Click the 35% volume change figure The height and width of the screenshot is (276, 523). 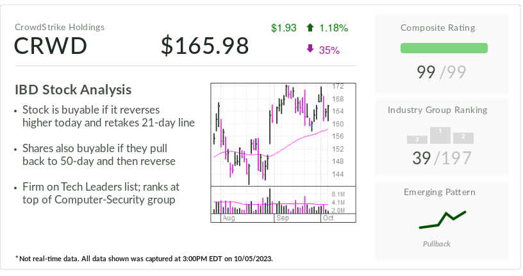click(329, 49)
